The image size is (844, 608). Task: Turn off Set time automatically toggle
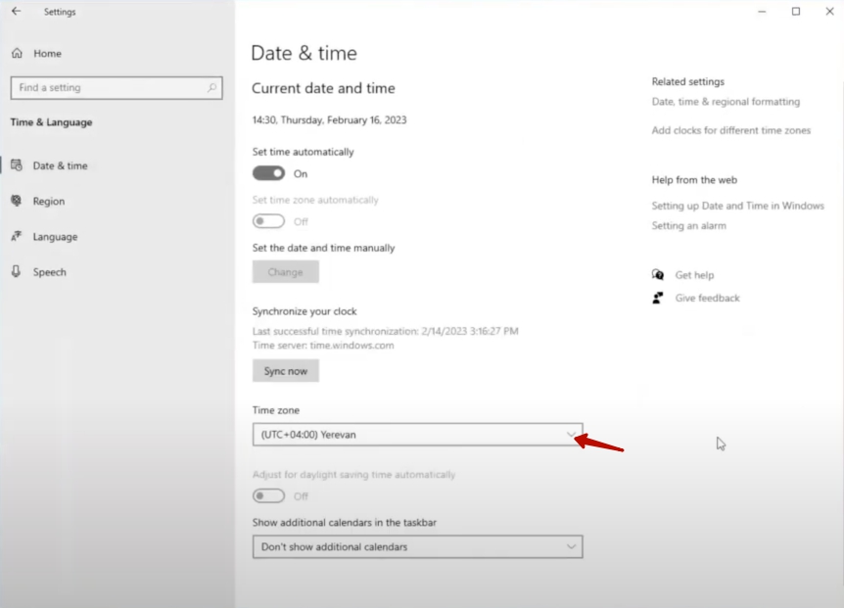pos(268,173)
